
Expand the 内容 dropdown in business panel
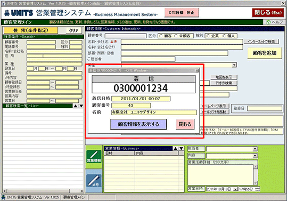[x=255, y=156]
